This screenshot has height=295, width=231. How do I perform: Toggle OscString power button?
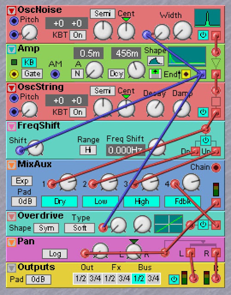pos(203,112)
